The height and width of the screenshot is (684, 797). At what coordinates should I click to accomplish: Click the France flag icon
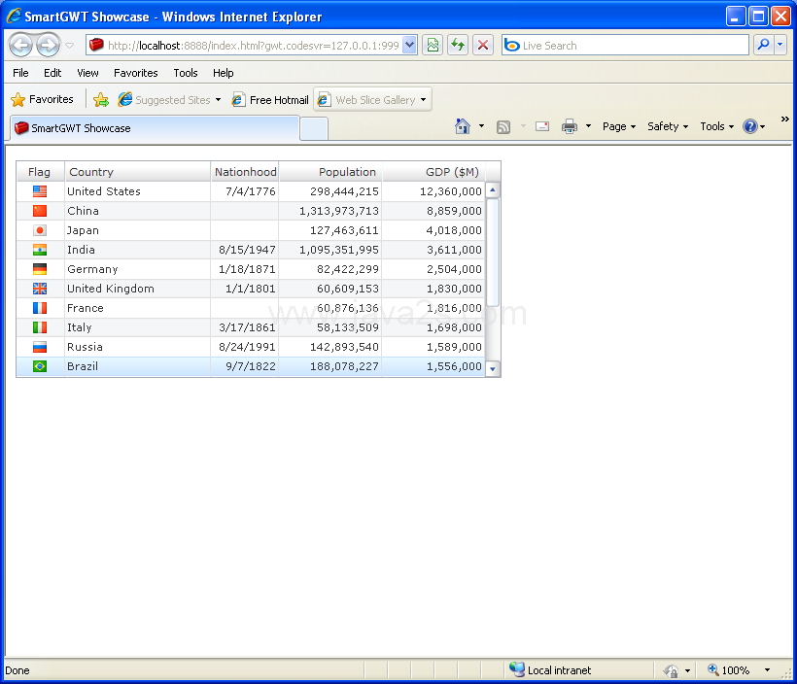pyautogui.click(x=40, y=308)
